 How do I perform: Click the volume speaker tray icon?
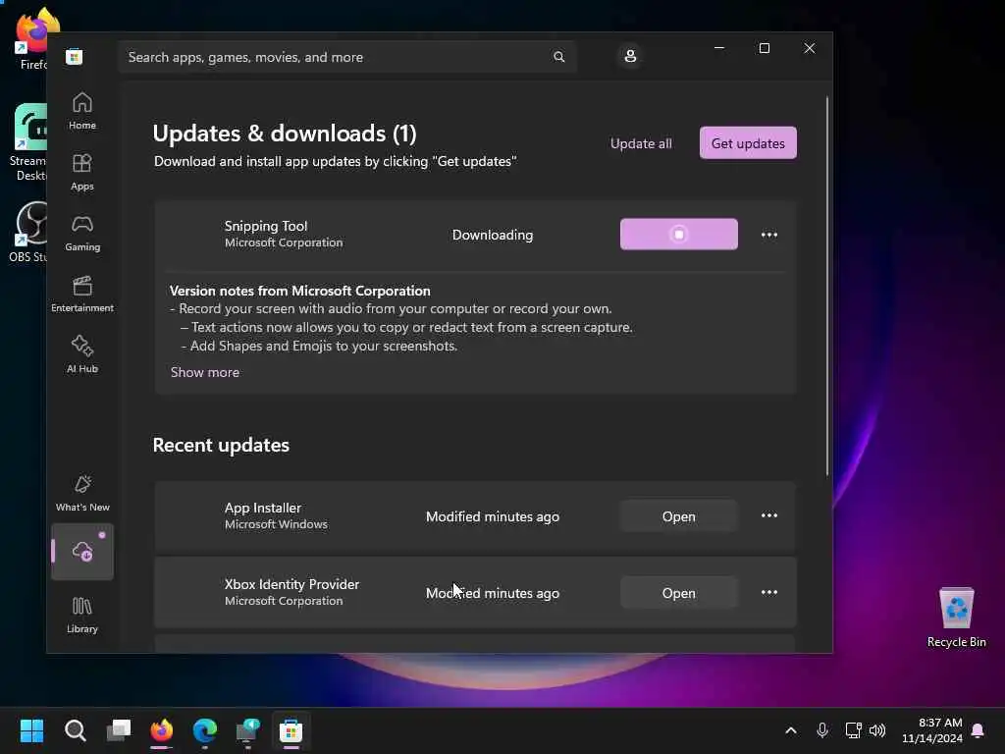[x=877, y=730]
